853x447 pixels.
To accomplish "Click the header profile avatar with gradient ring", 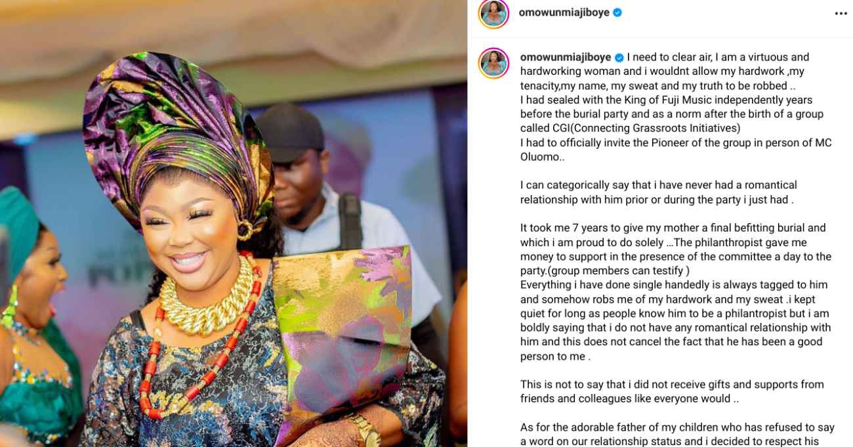I will click(x=493, y=13).
